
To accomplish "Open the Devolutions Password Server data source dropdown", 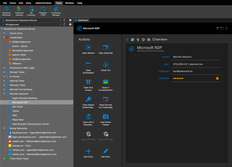I will (60, 20).
